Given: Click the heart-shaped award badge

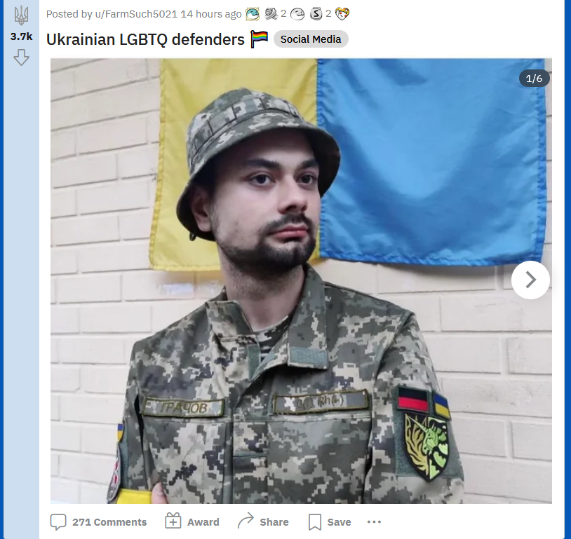Looking at the screenshot, I should click(342, 14).
